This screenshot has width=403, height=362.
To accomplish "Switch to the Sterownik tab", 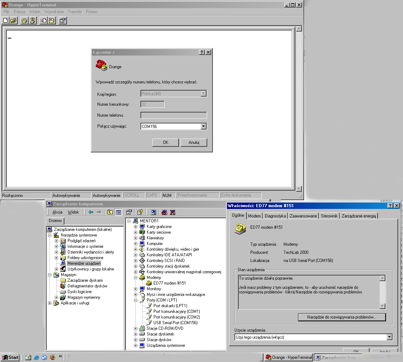I will [329, 216].
